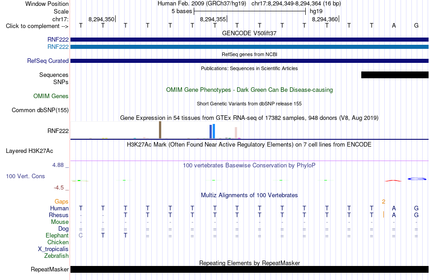This screenshot has height=280, width=429.
Task: Click the blue PhyloP conservation mark
Action: coord(417,179)
